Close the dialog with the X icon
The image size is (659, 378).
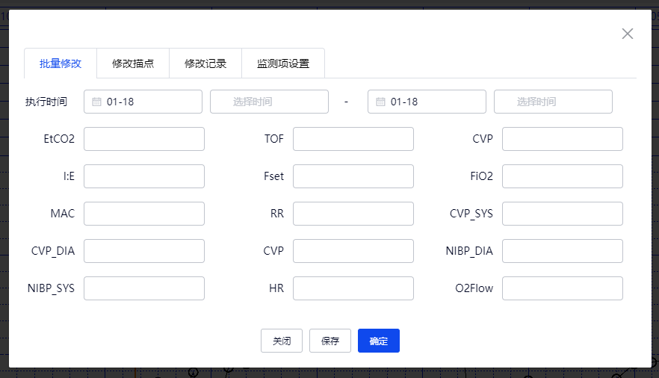point(628,34)
